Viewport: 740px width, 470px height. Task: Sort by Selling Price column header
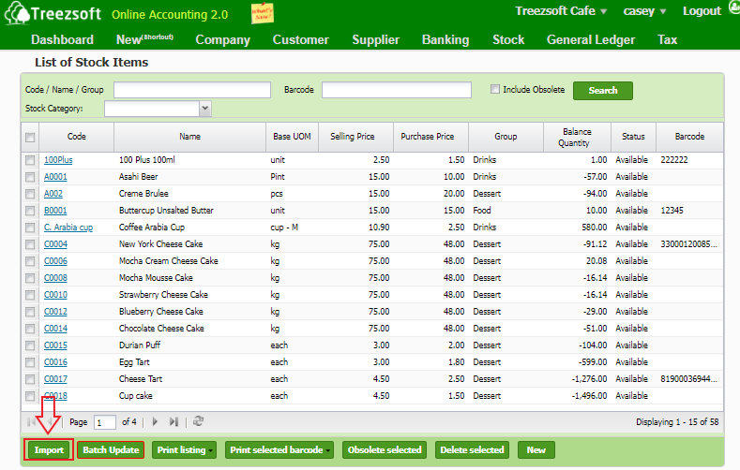[x=353, y=137]
